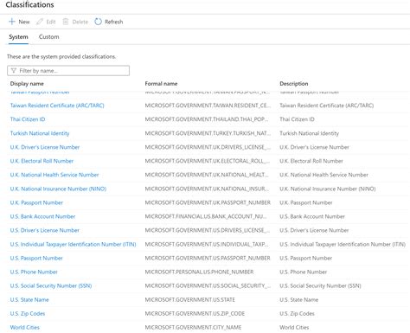Open U.S. Bank Account Number link
Screen dimensions: 410x333
[x=42, y=216]
